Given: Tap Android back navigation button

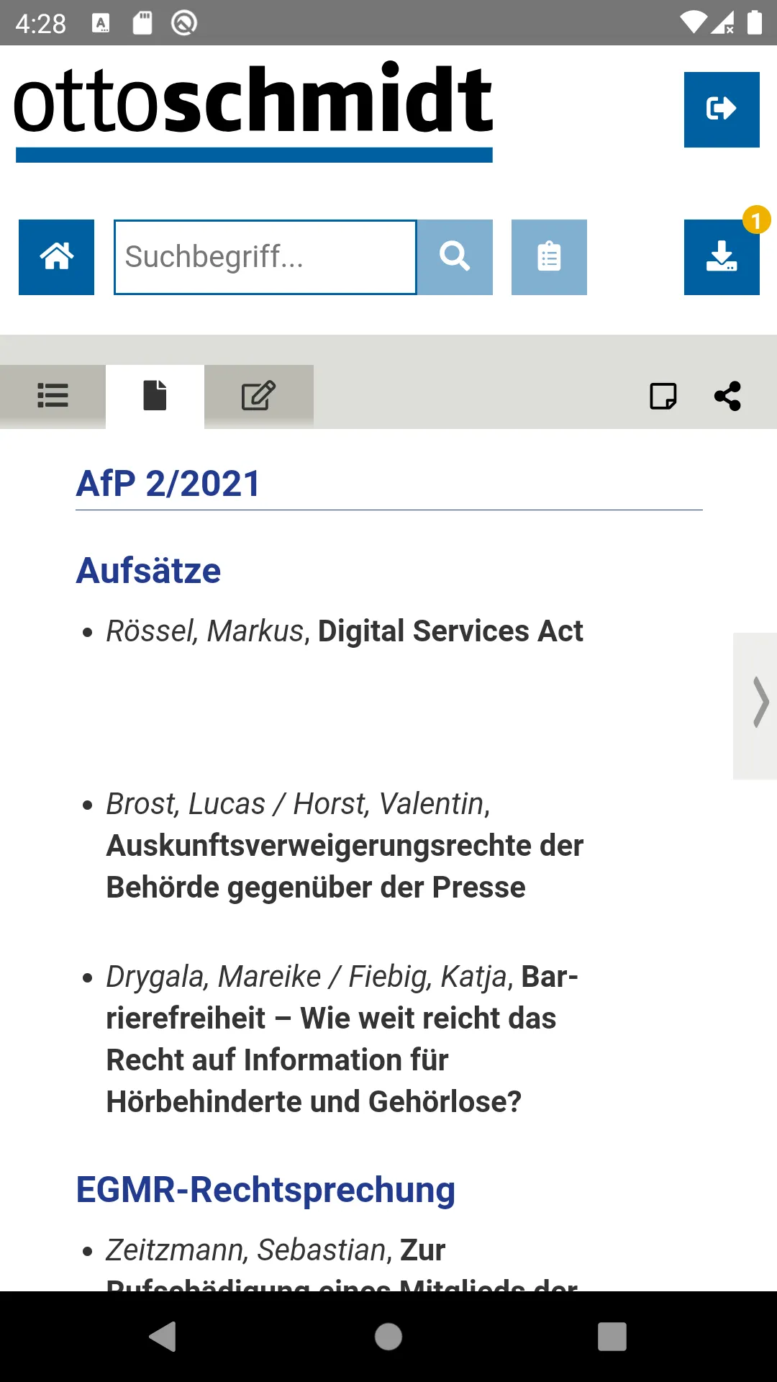Looking at the screenshot, I should click(x=163, y=1337).
